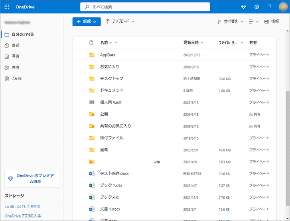The image size is (290, 221).
Task: Click the Word icon for テスト保存.docx
Action: (92, 173)
